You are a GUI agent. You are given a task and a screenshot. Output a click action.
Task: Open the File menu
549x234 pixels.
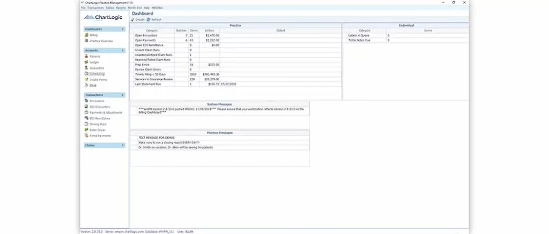(x=83, y=7)
